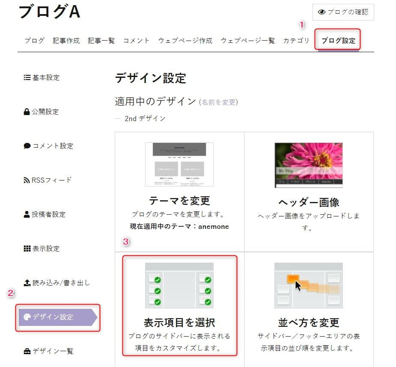
Task: Open 投稿者設定 in the sidebar
Action: [45, 214]
